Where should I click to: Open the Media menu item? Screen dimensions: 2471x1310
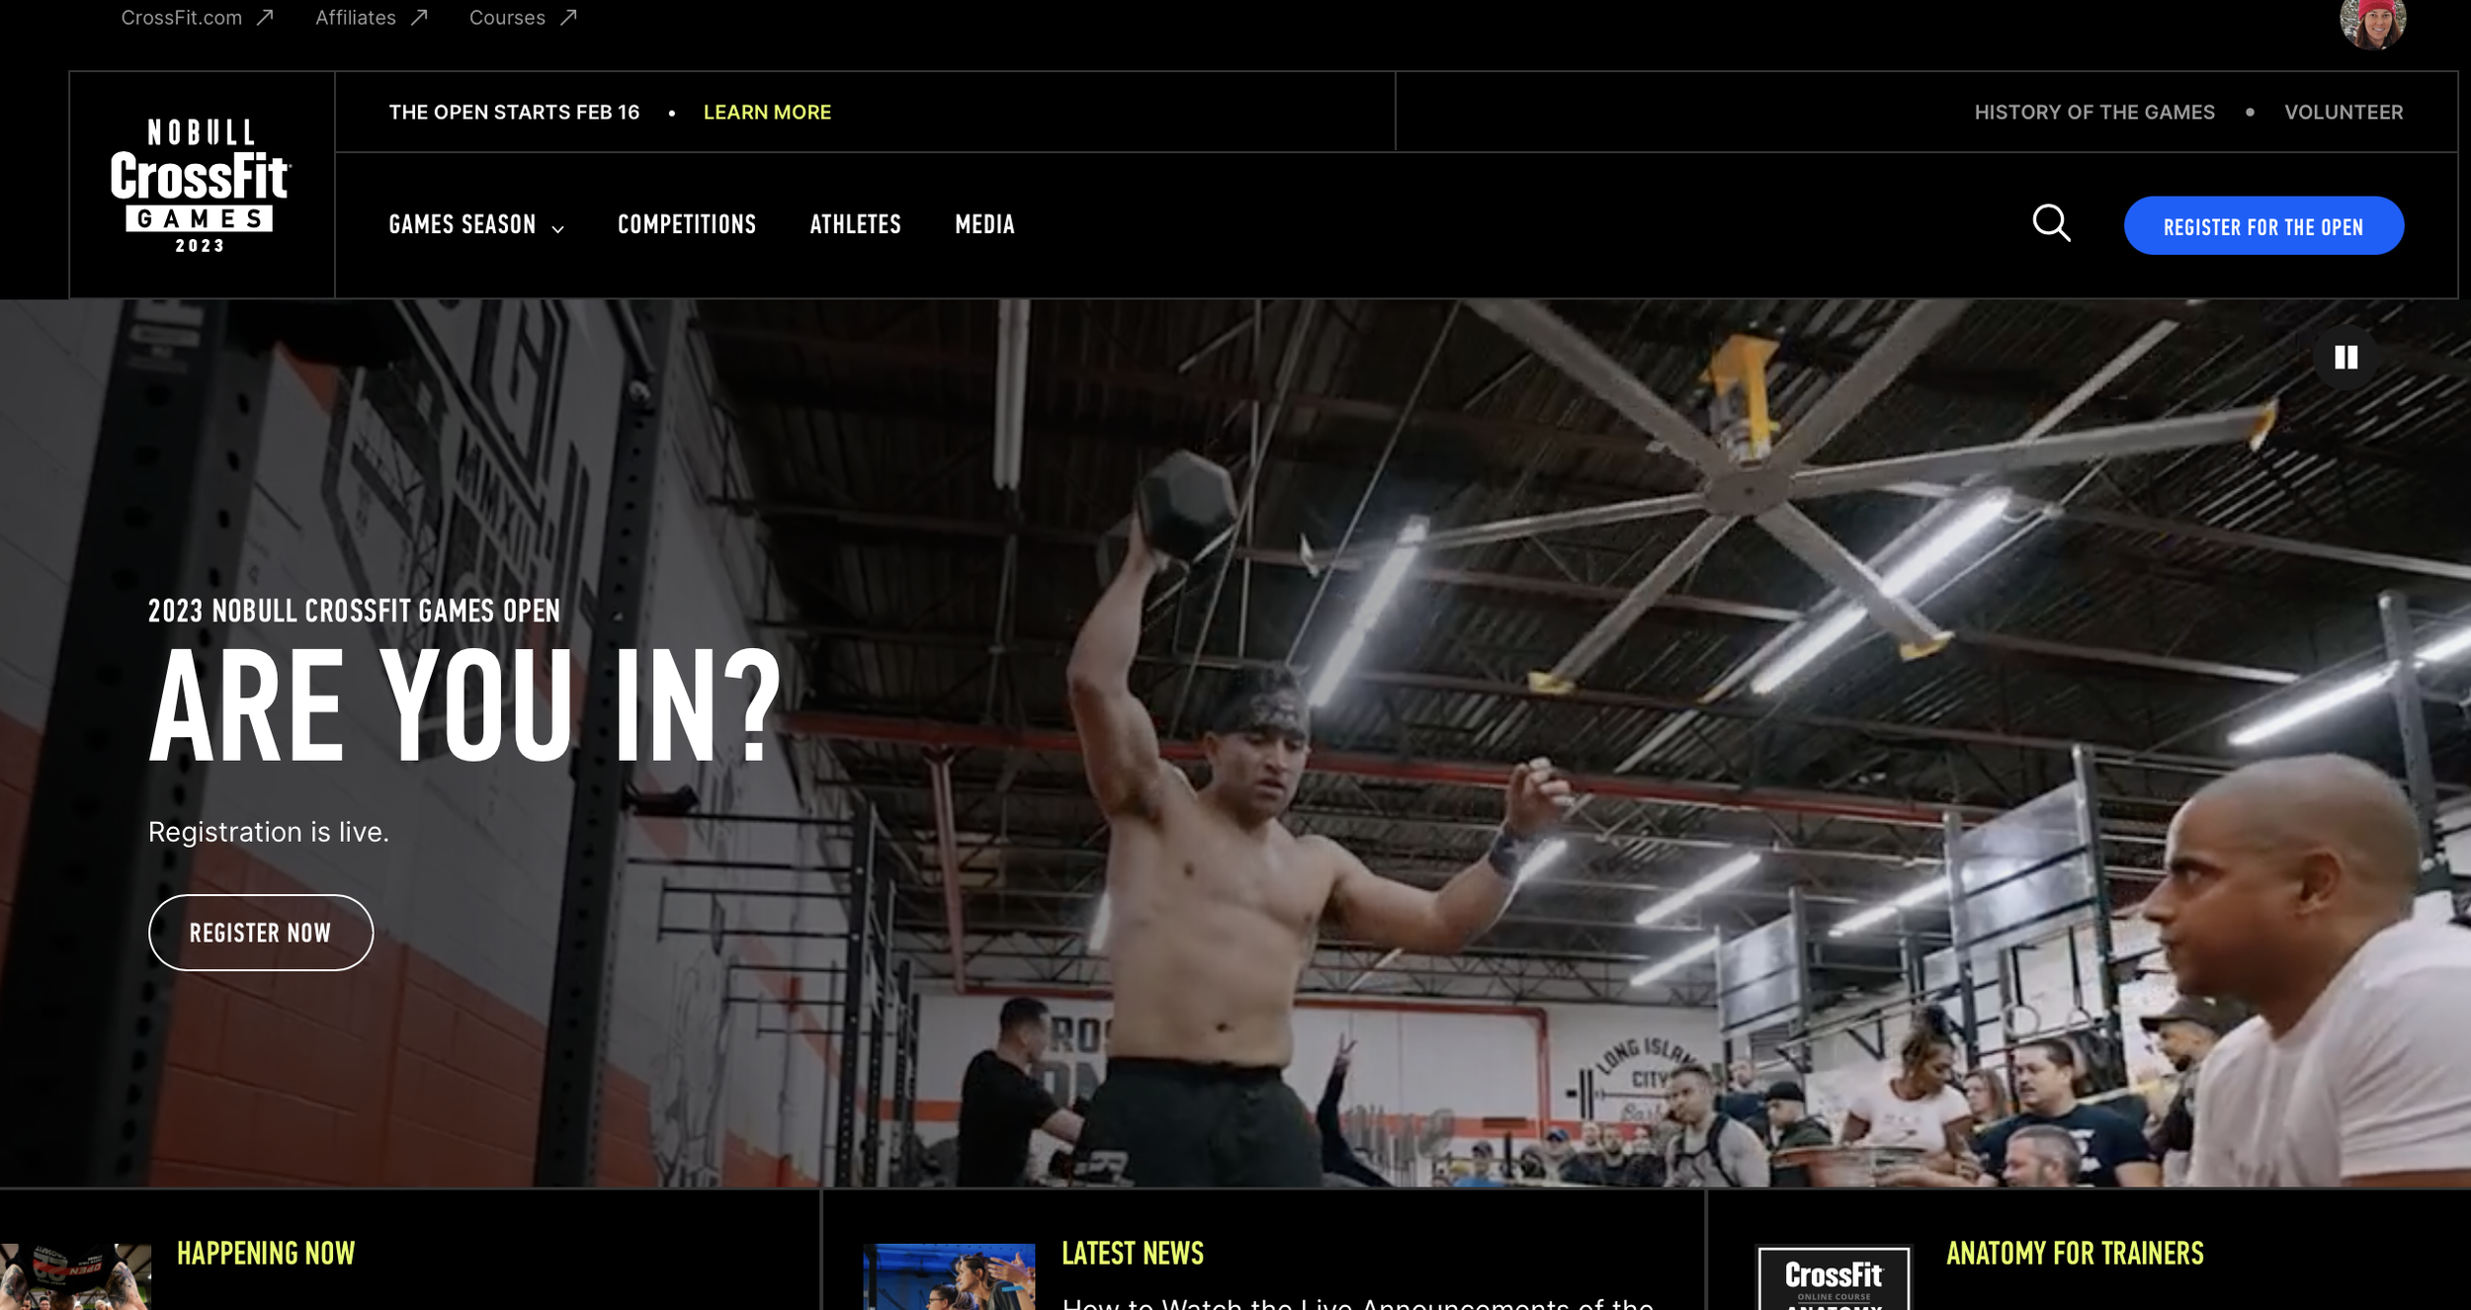click(x=984, y=225)
